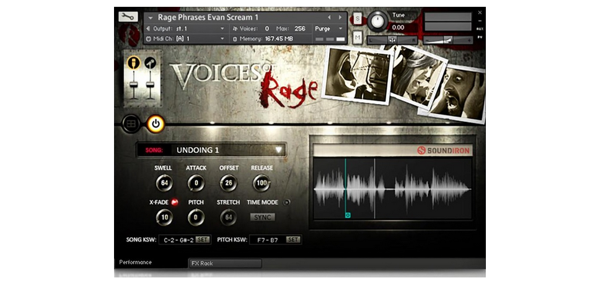Click SET next to SONG KSW
Image resolution: width=598 pixels, height=283 pixels.
click(x=203, y=240)
